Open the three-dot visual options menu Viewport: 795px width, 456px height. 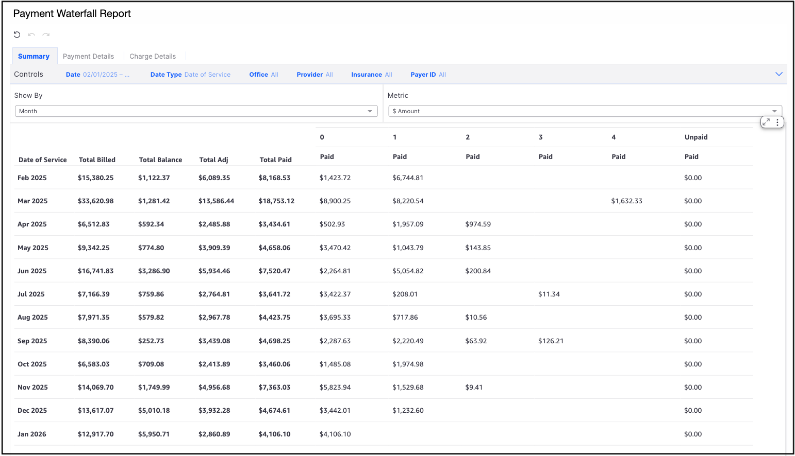[x=777, y=122]
